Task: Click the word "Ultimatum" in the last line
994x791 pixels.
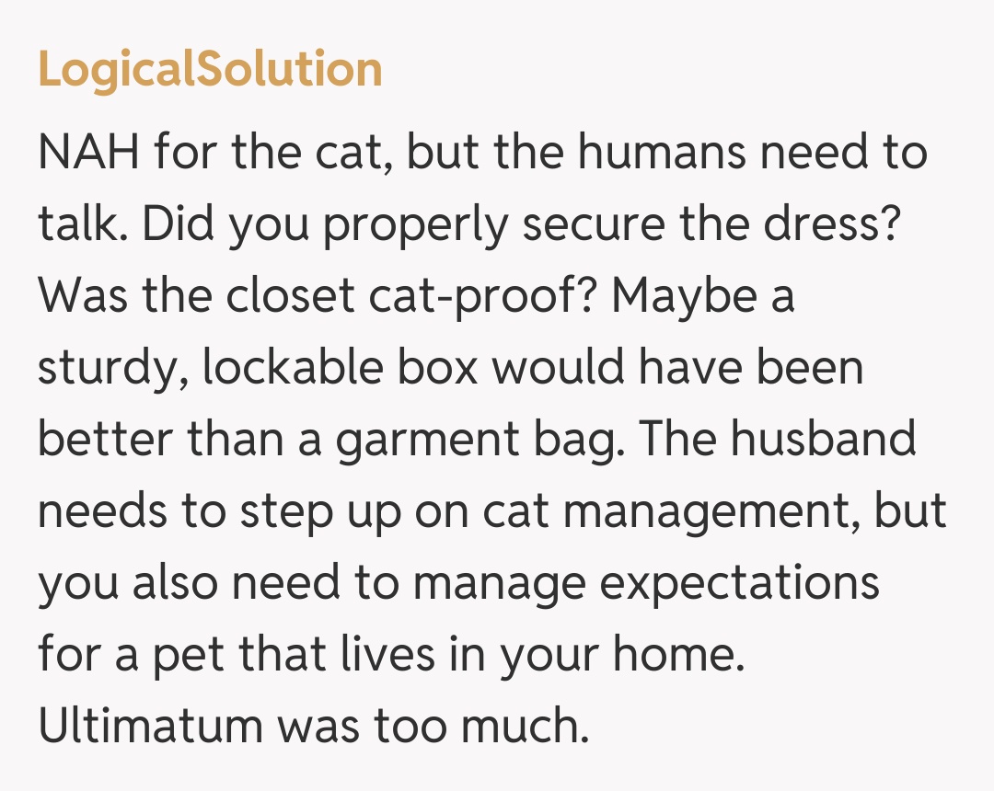Action: click(151, 726)
